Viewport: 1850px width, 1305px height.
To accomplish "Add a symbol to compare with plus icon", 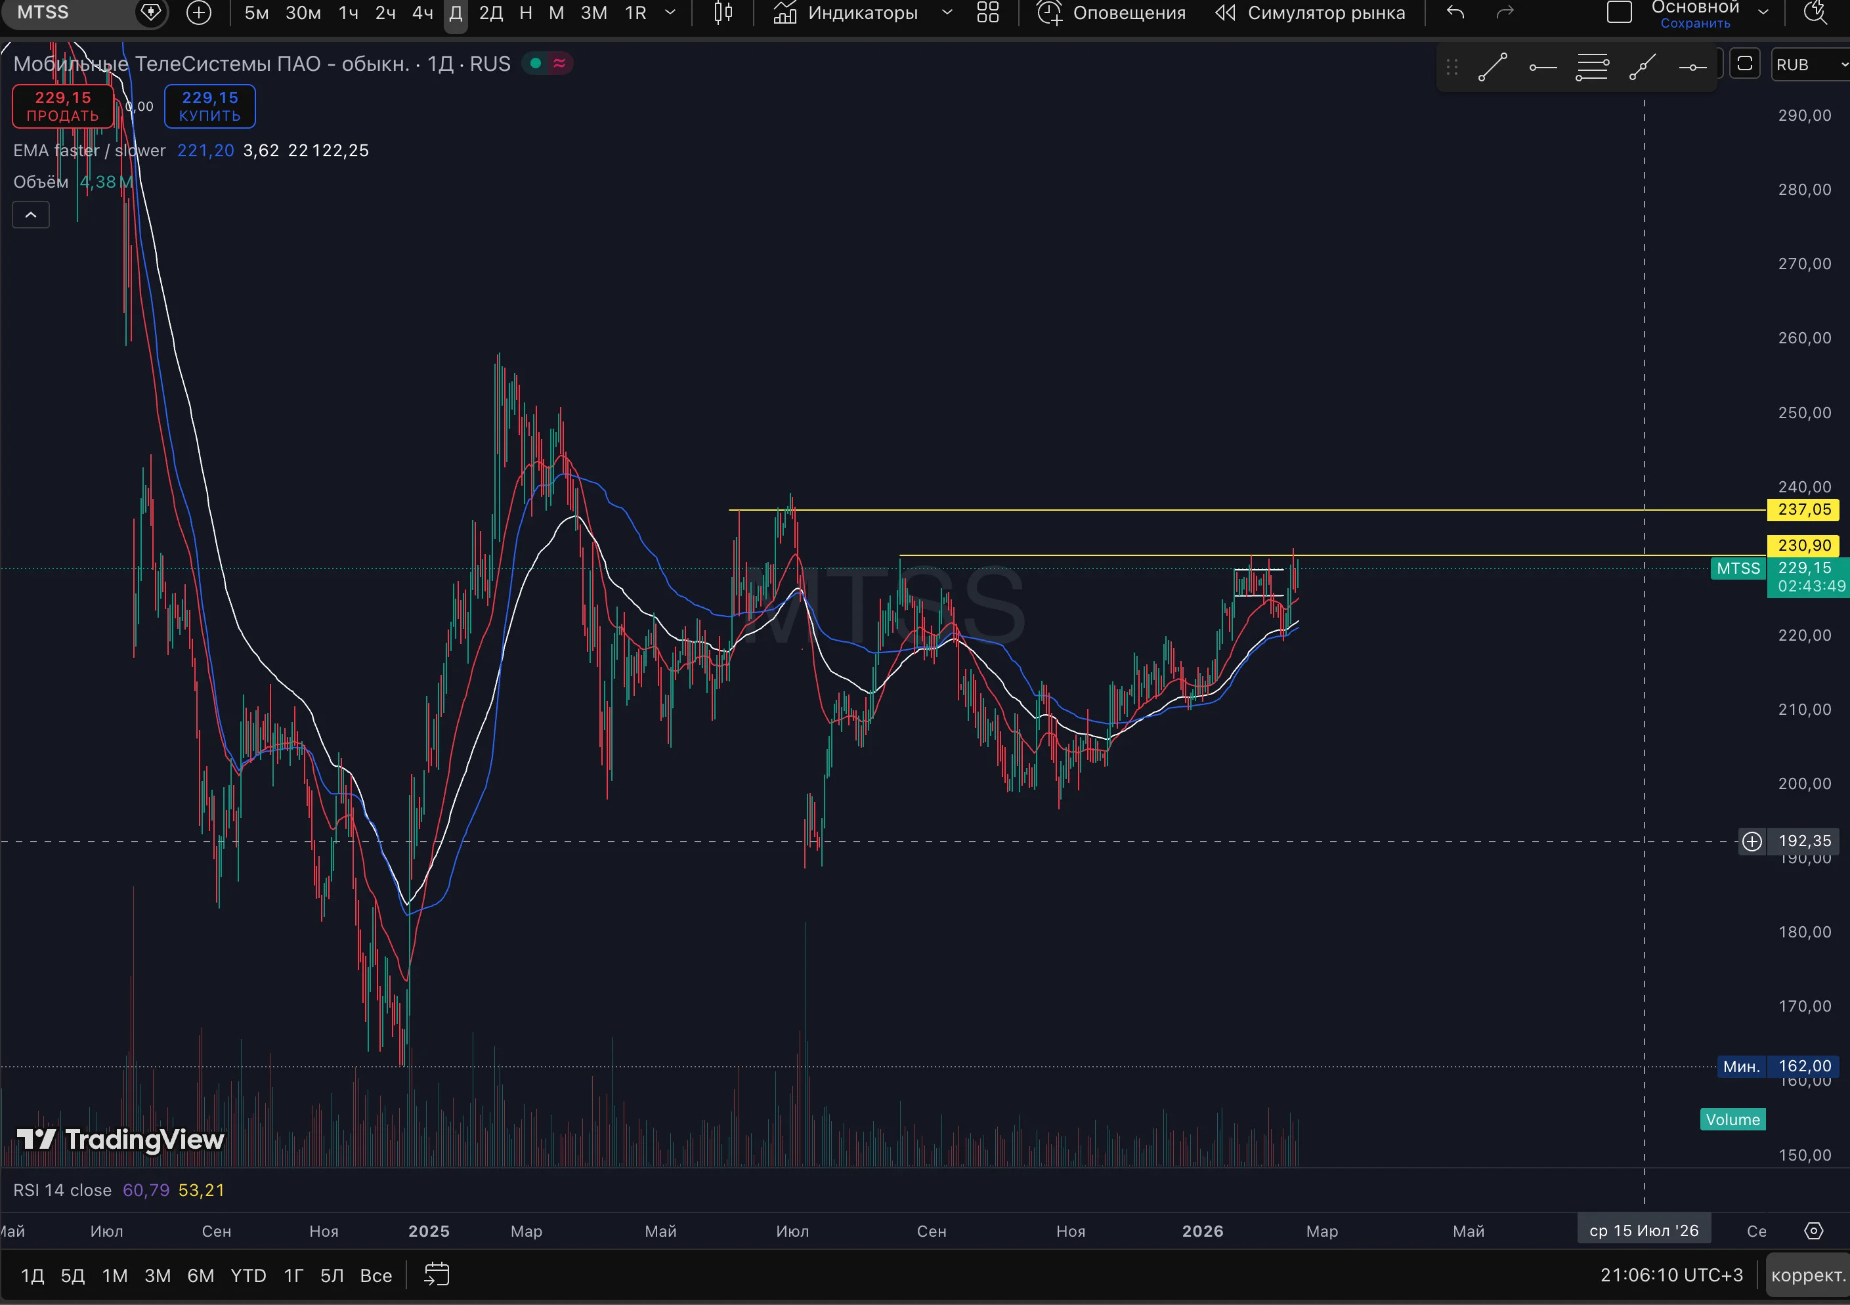I will coord(198,13).
